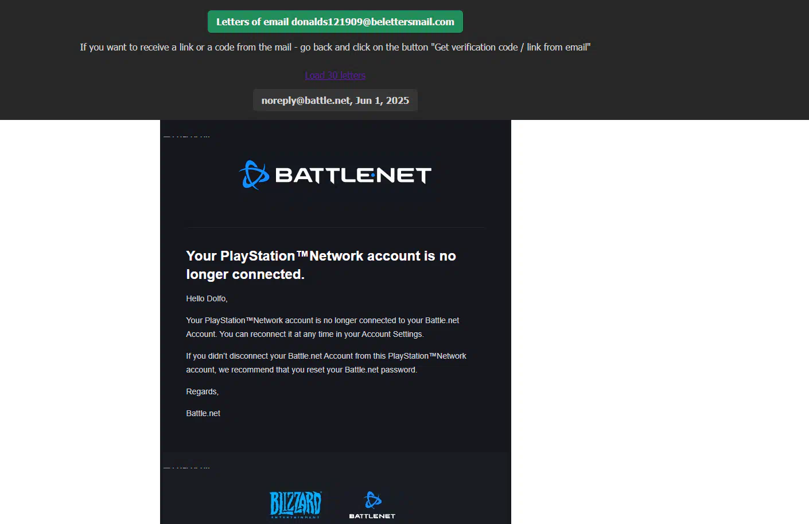Click the 'Hello Dolfo,' greeting
The image size is (809, 524).
[x=207, y=298]
